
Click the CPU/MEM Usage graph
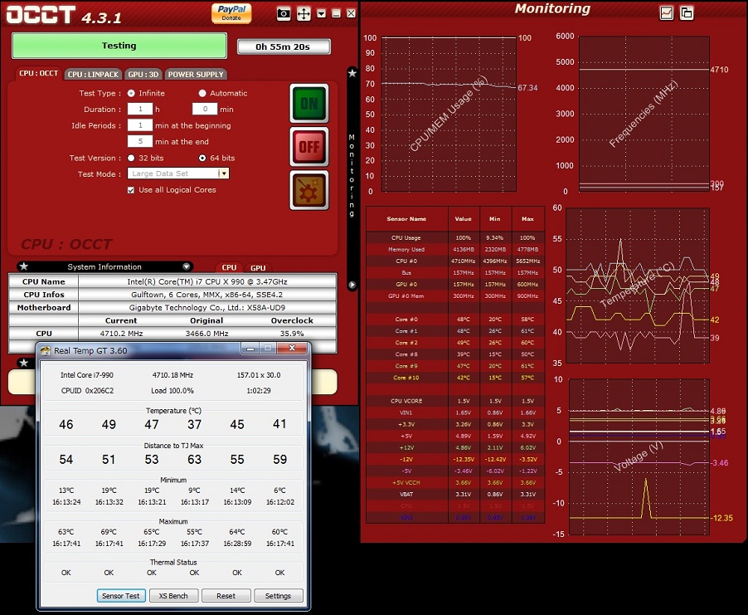point(449,114)
